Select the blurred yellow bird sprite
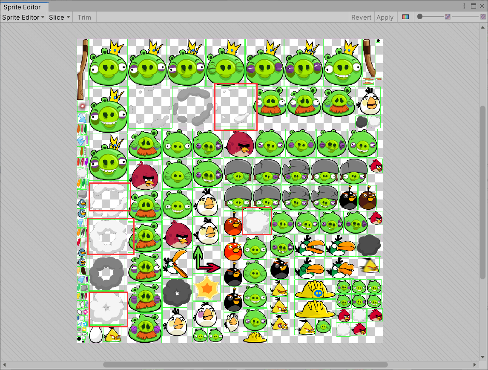Image resolution: width=488 pixels, height=370 pixels. click(x=369, y=266)
